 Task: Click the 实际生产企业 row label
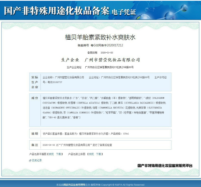pyautogui.click(x=35, y=82)
